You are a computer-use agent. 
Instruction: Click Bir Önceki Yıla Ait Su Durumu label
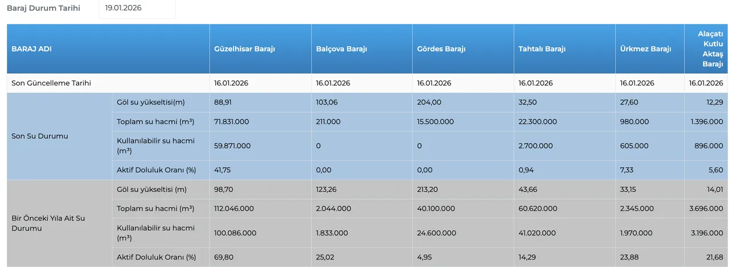click(48, 223)
